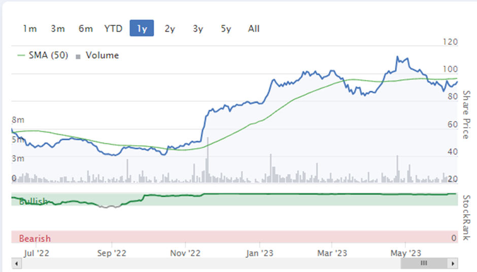Switch chart to 2y range

170,28
